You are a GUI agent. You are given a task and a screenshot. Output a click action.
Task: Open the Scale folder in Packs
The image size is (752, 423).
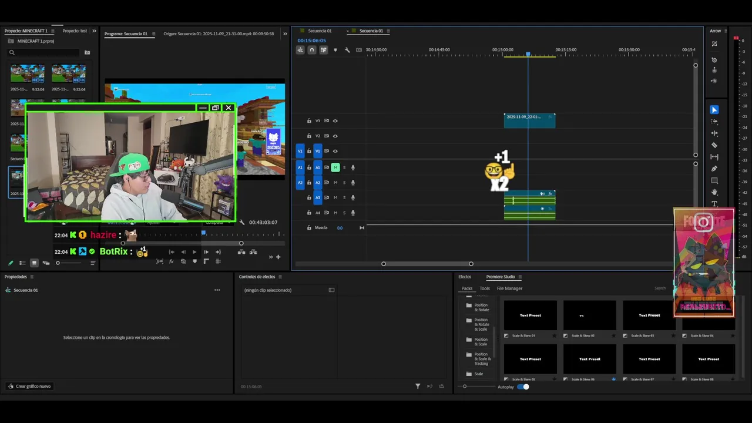[x=474, y=374]
